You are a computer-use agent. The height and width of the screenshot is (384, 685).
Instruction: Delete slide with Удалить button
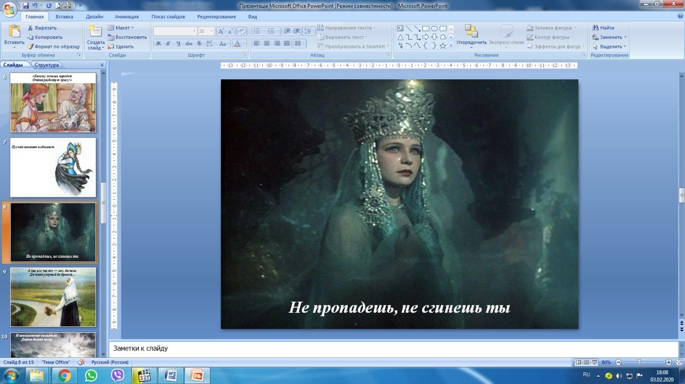(120, 46)
